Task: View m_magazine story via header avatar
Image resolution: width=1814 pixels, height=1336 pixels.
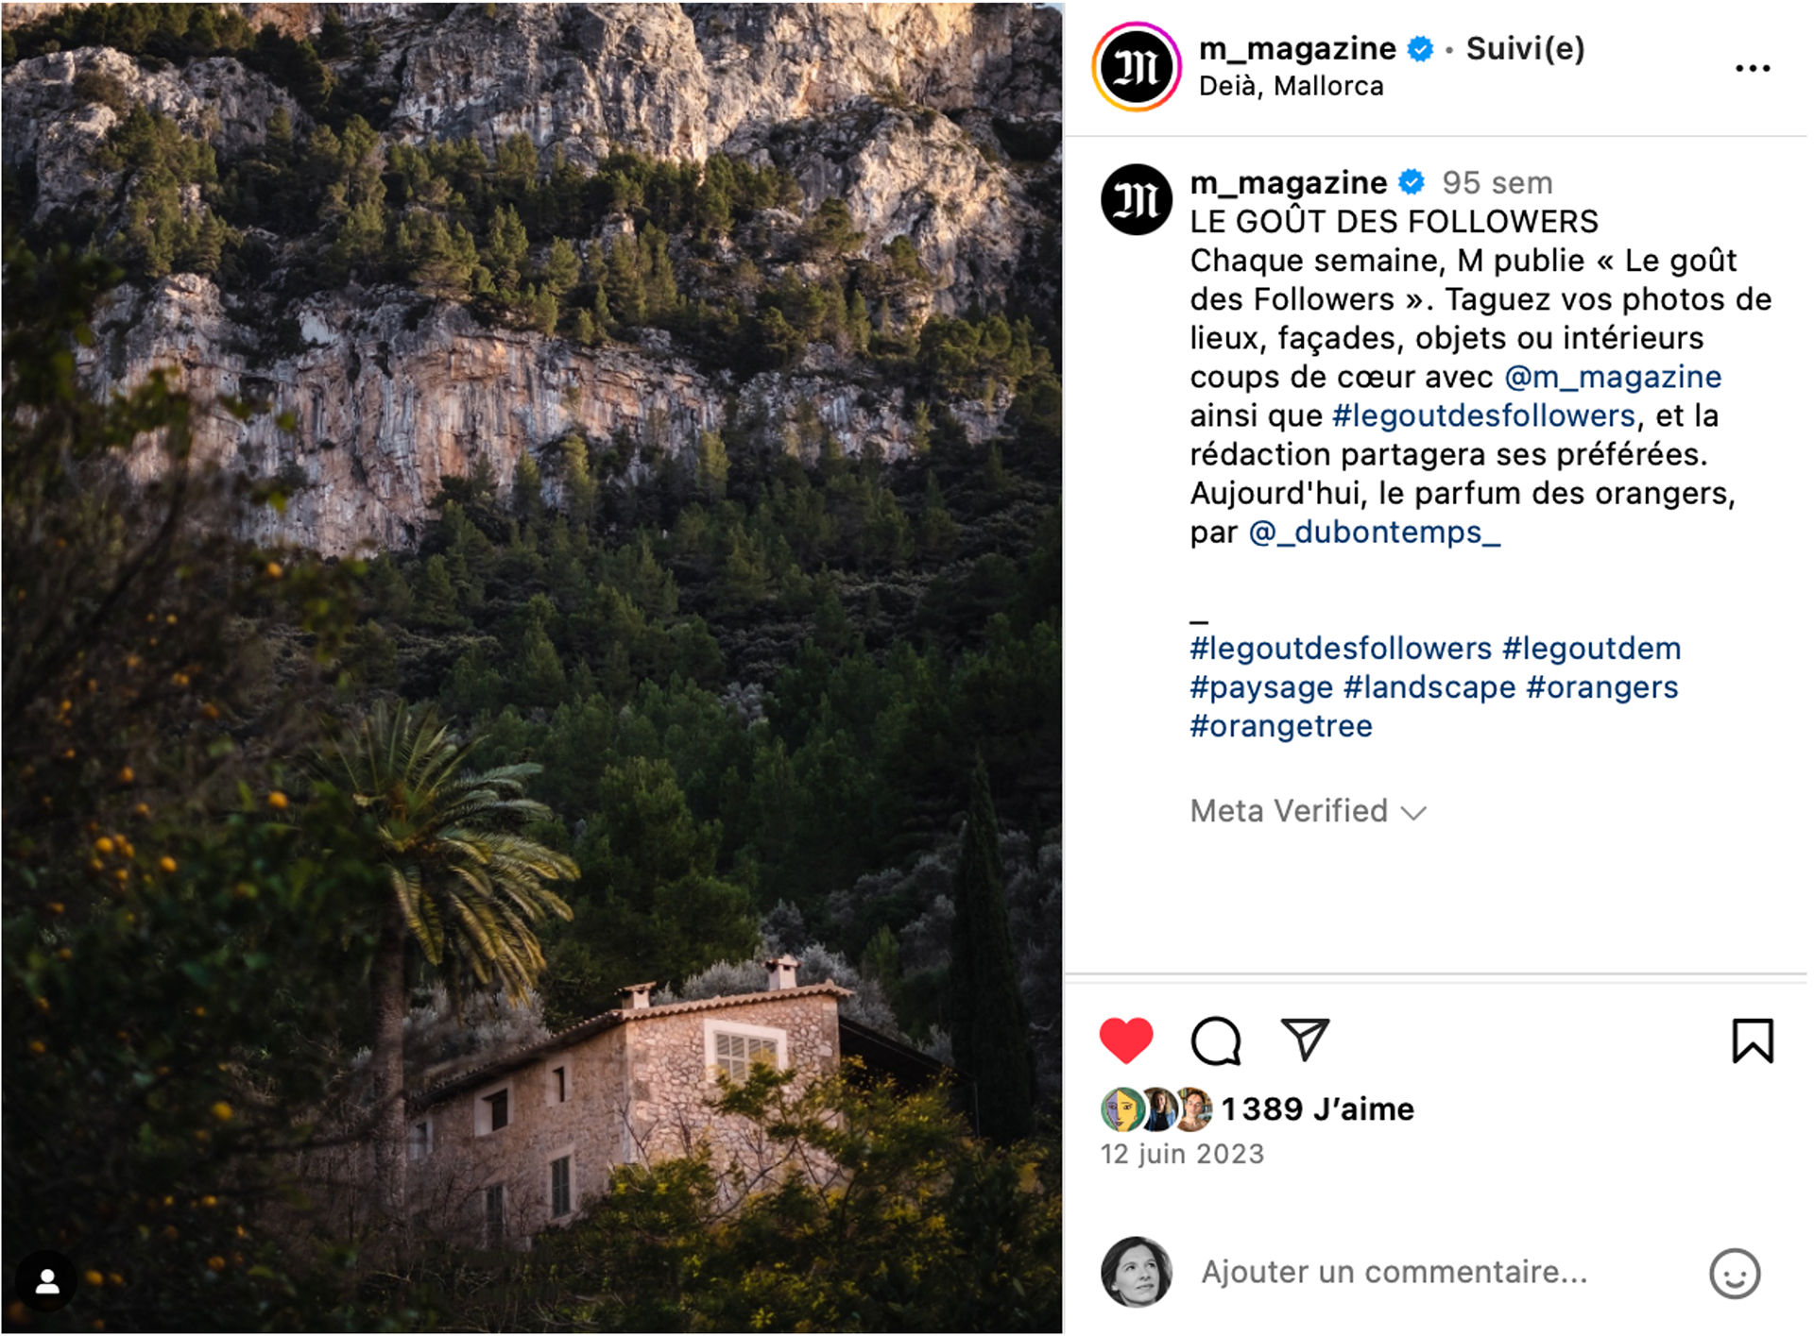Action: [1137, 67]
